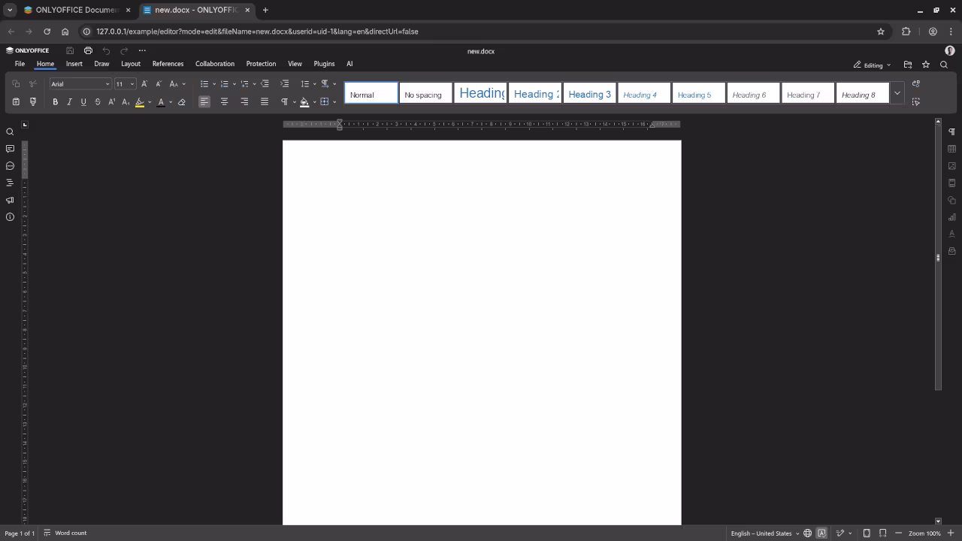Viewport: 962px width, 541px height.
Task: Open the font name dropdown
Action: click(x=80, y=83)
